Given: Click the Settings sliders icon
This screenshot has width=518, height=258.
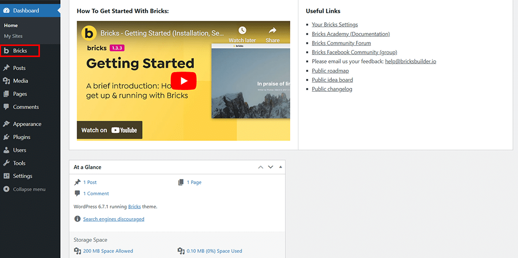Looking at the screenshot, I should 6,176.
